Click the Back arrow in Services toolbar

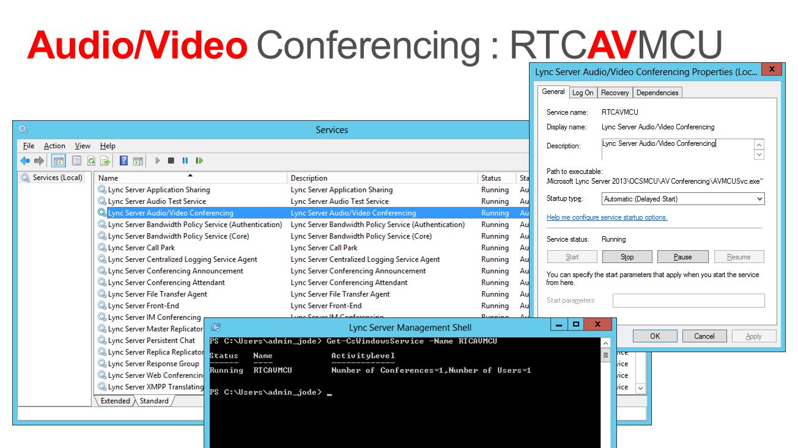tap(25, 161)
